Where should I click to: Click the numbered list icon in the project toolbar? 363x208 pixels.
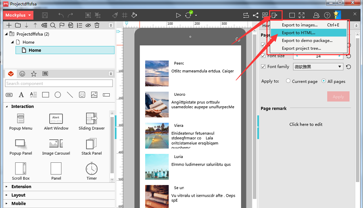pos(79,25)
